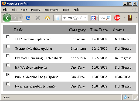Reload the page with the blue refresh icon

pyautogui.click(x=28, y=18)
